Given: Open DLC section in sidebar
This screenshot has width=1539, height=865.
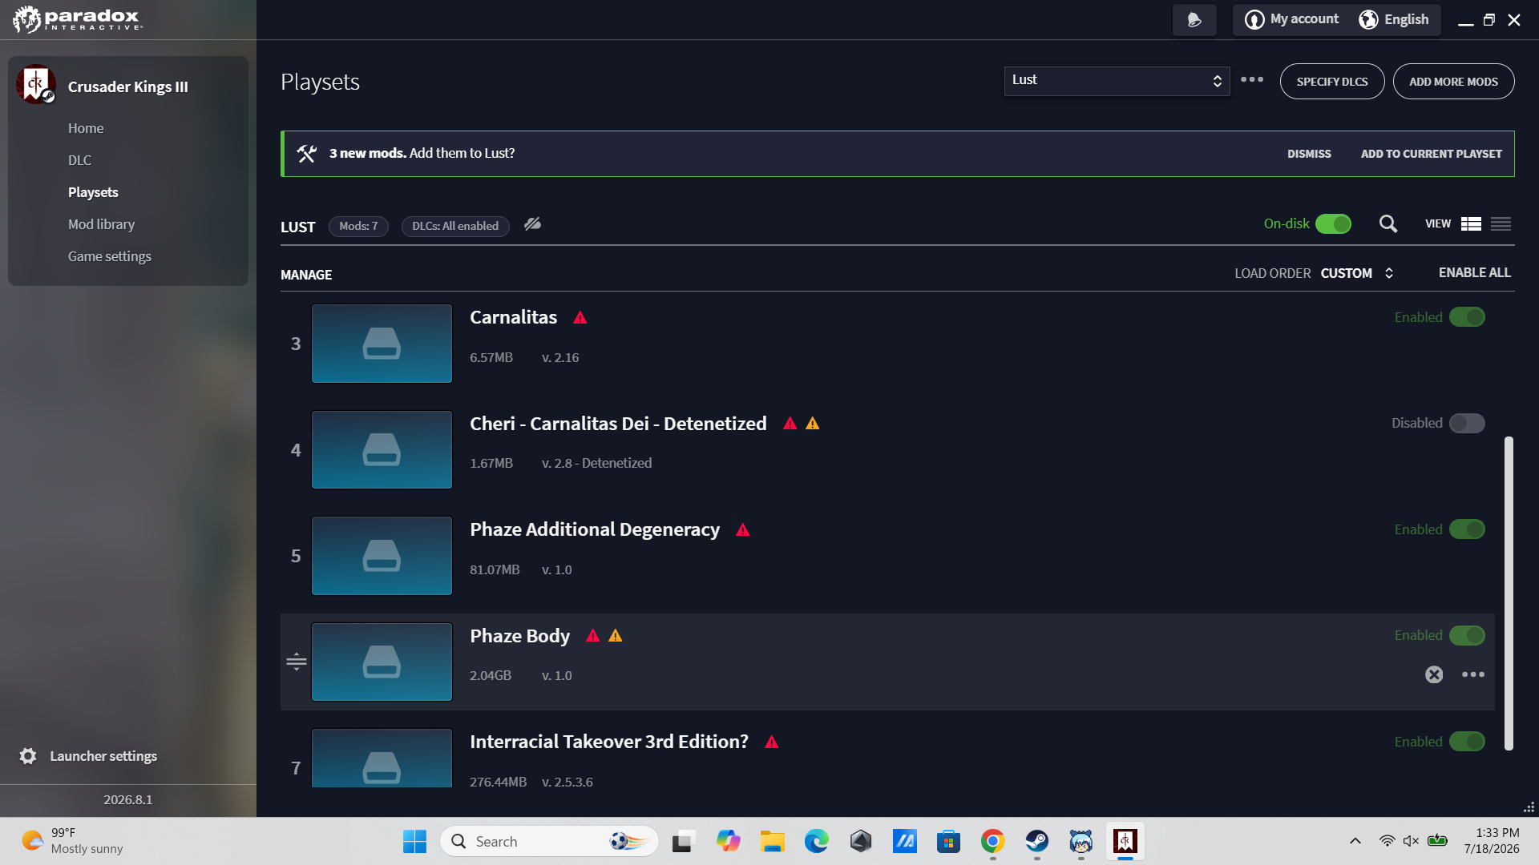Looking at the screenshot, I should coord(79,160).
